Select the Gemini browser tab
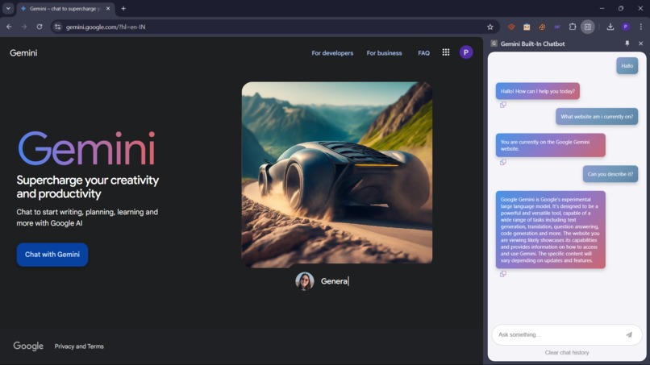 (x=65, y=9)
